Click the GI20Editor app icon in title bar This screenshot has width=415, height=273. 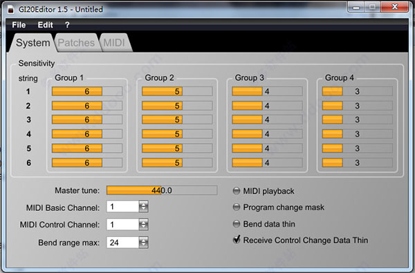pos(10,10)
